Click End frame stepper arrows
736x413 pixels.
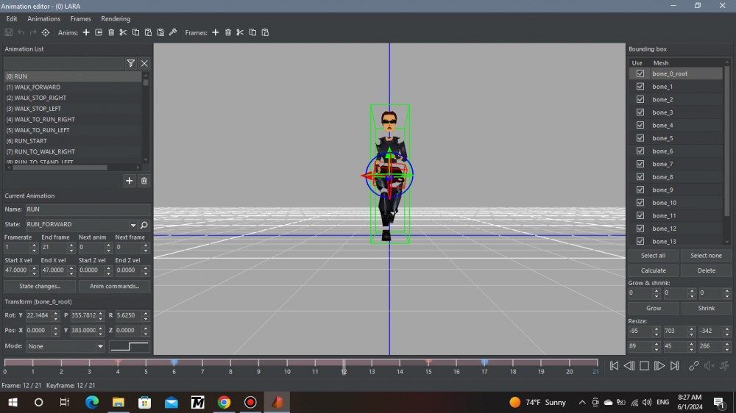(71, 247)
